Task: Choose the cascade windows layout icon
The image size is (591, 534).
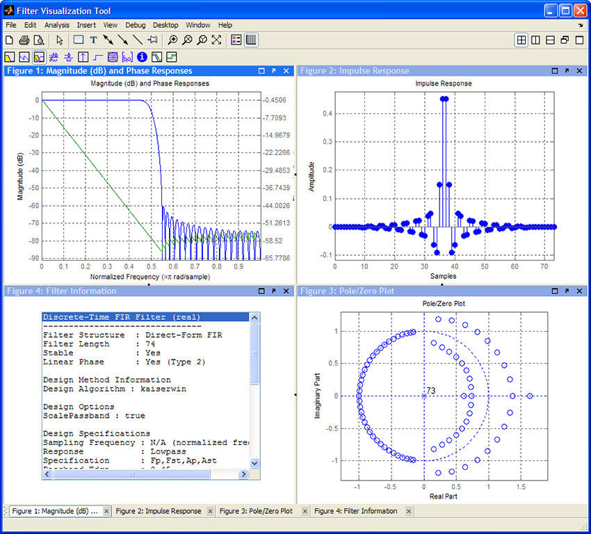Action: coord(564,40)
